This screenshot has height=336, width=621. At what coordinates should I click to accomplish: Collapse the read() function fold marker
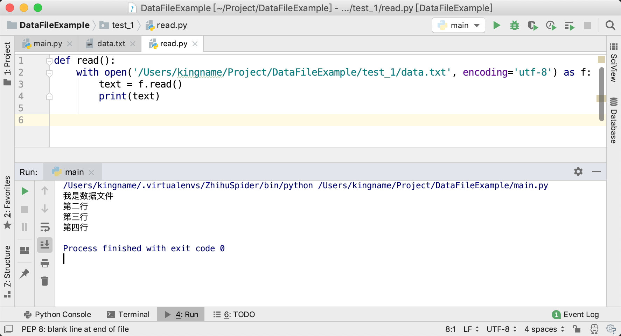coord(49,61)
